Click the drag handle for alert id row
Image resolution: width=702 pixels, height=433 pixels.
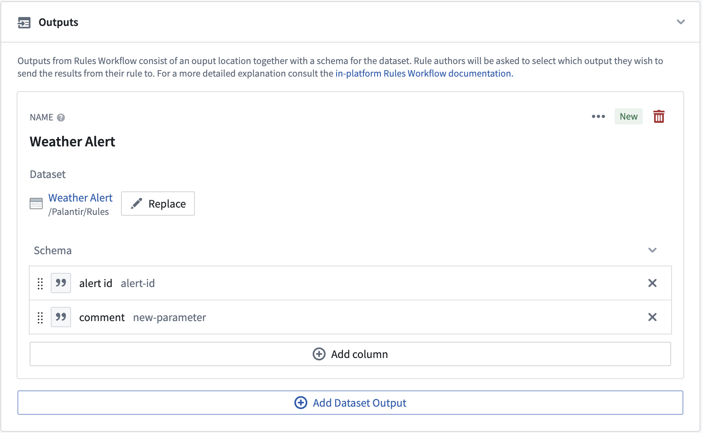(40, 283)
